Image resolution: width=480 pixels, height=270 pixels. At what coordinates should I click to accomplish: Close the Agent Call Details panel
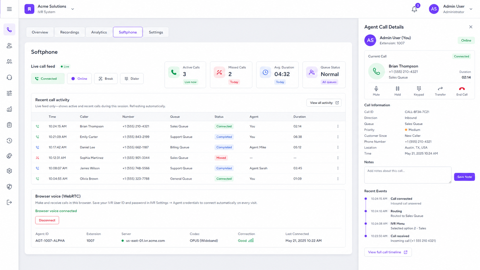point(471,27)
